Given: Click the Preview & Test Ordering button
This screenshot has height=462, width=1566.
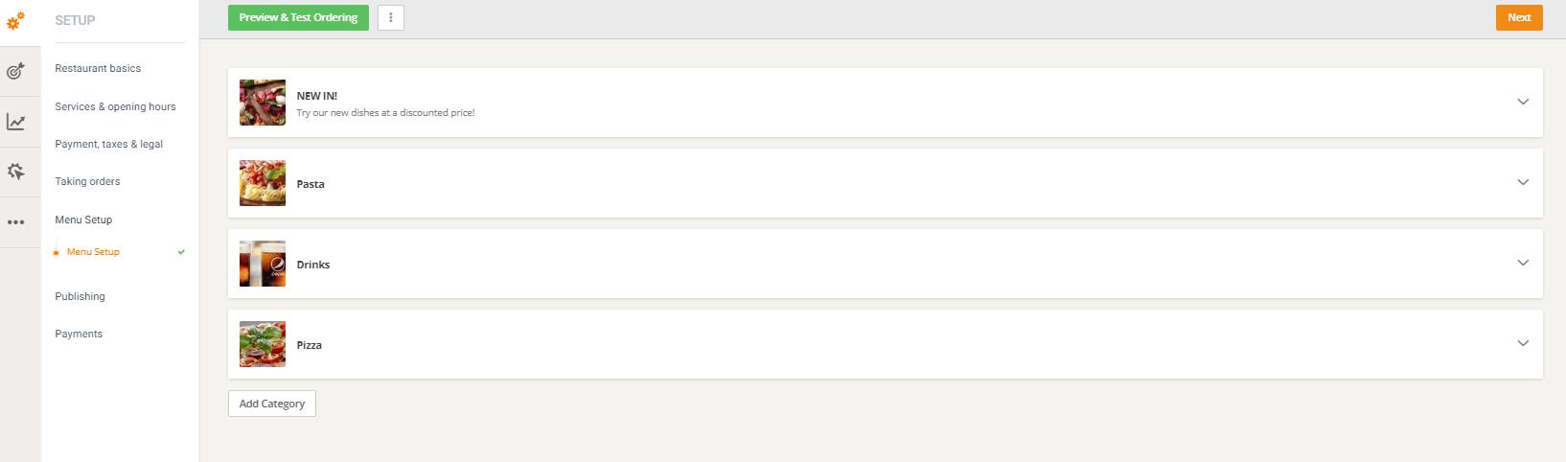Looking at the screenshot, I should tap(298, 17).
